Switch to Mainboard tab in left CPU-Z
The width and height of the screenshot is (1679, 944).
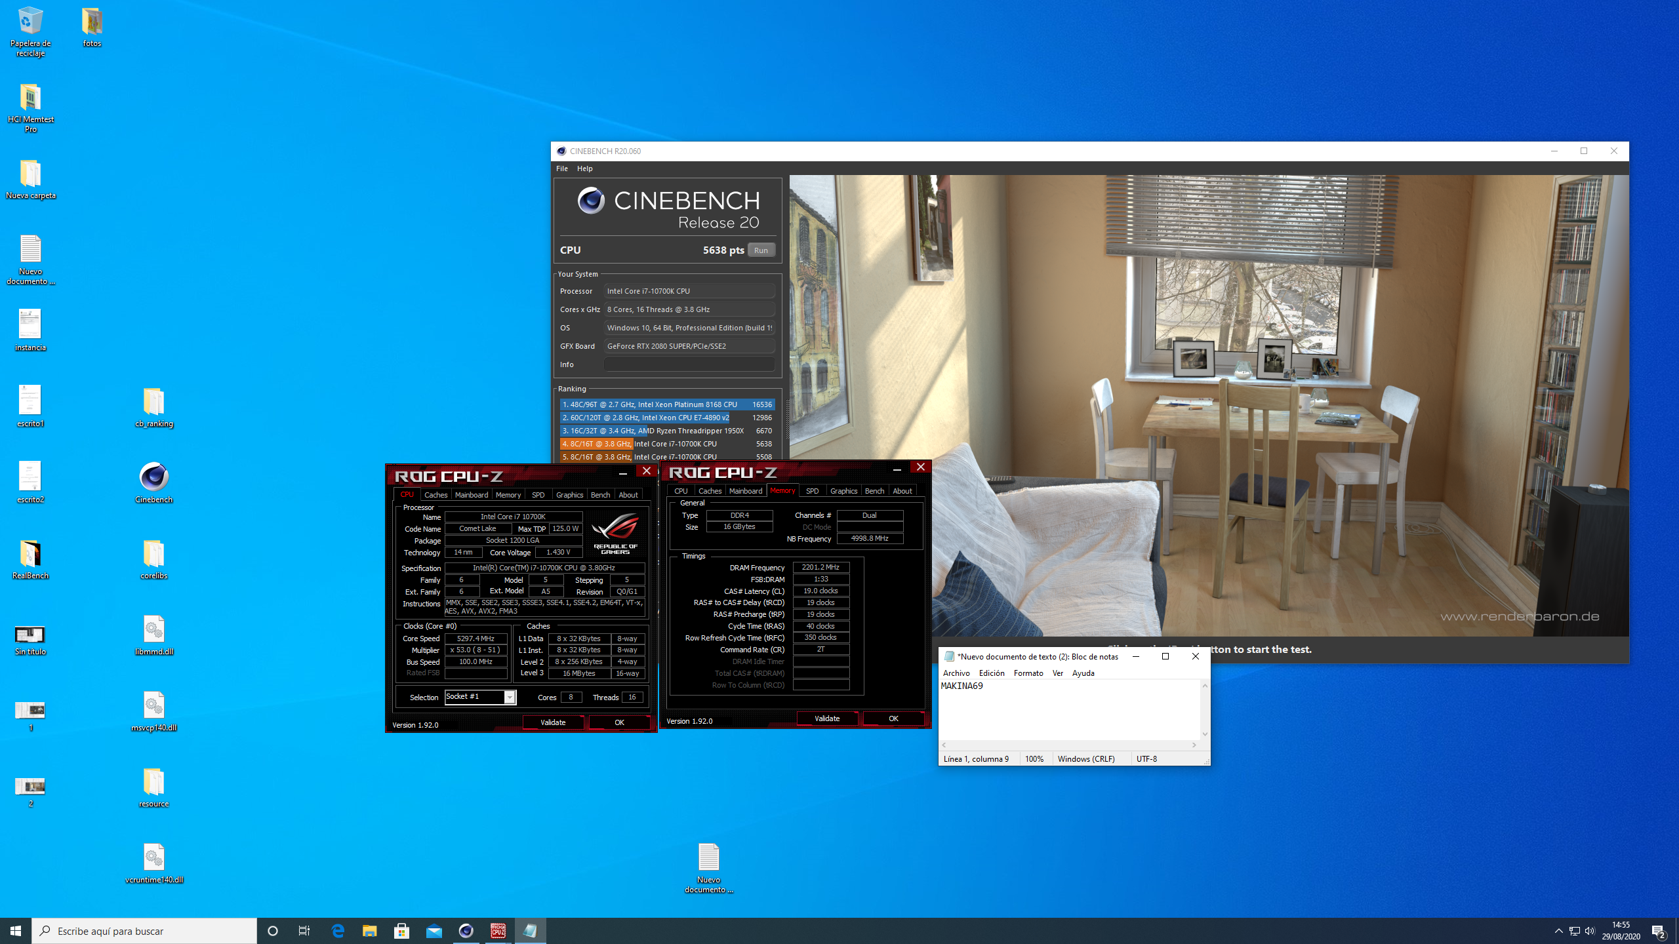(x=471, y=495)
